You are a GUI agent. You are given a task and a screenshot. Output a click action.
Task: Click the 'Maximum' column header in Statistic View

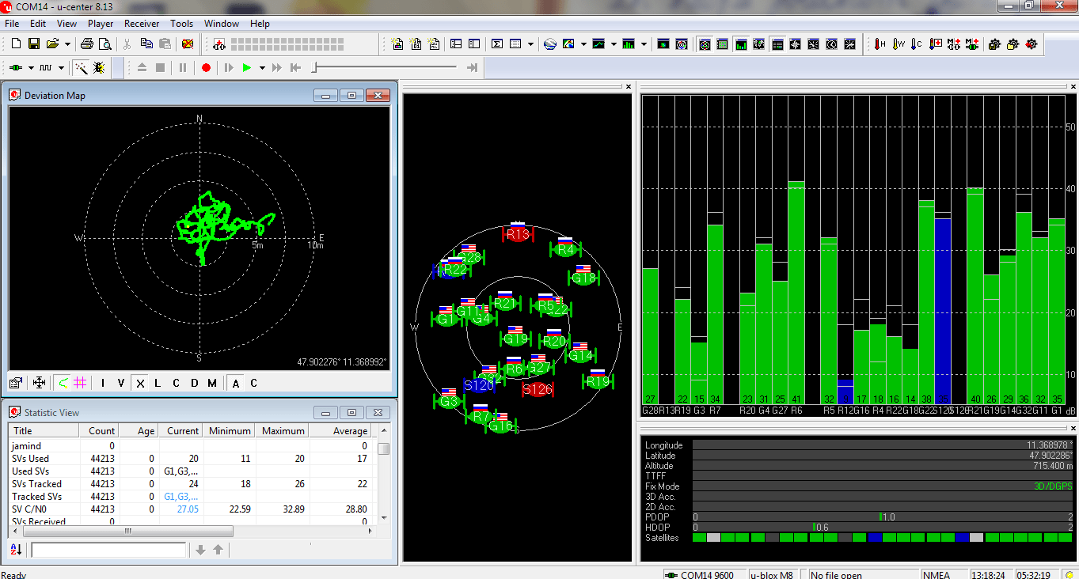[283, 431]
